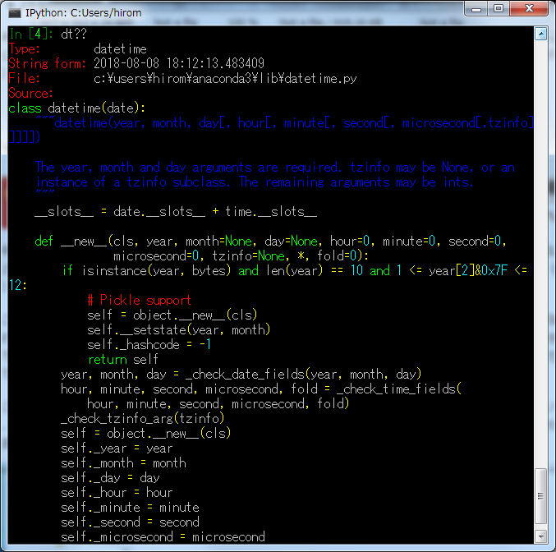Click the IPython console window icon
The width and height of the screenshot is (556, 552).
15,13
